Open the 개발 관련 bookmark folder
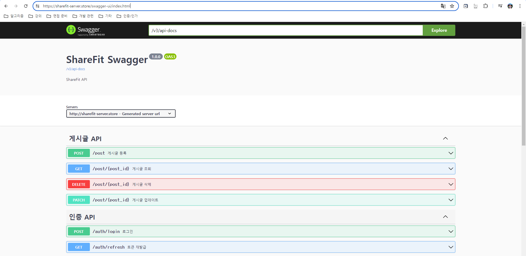Screen dimensions: 526x256 click(x=83, y=16)
